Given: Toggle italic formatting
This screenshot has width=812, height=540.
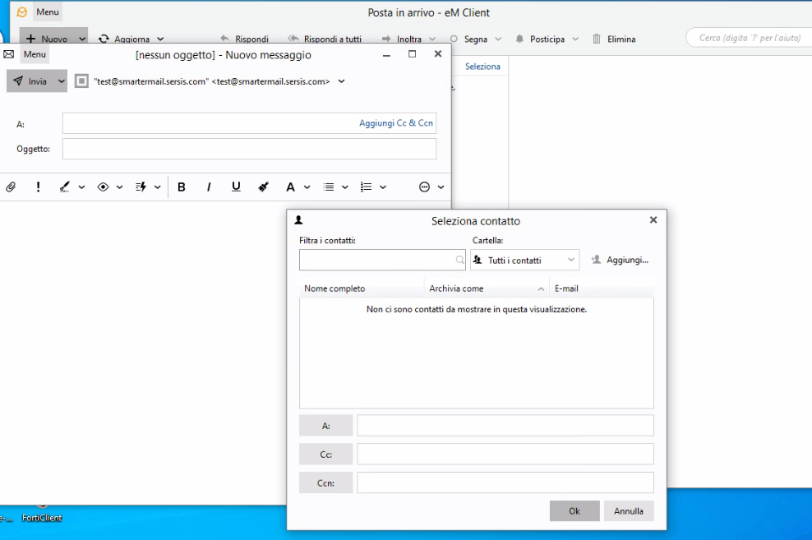Looking at the screenshot, I should point(209,187).
